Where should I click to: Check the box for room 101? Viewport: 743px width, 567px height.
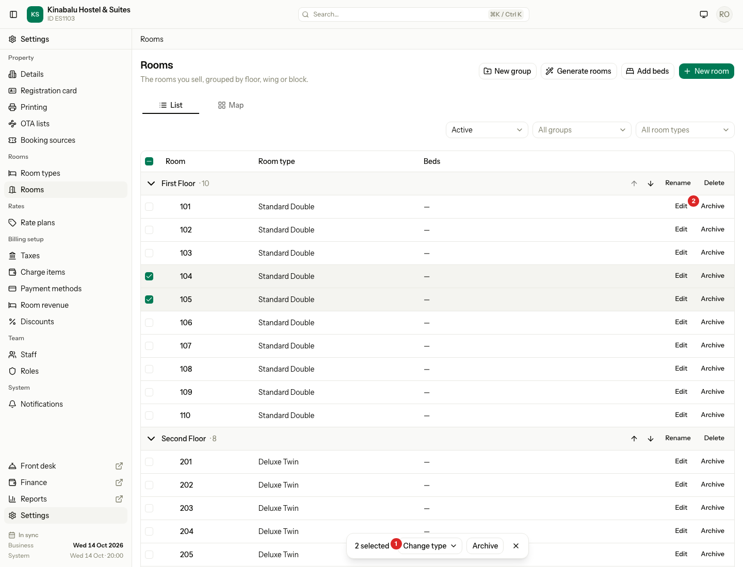click(x=149, y=207)
